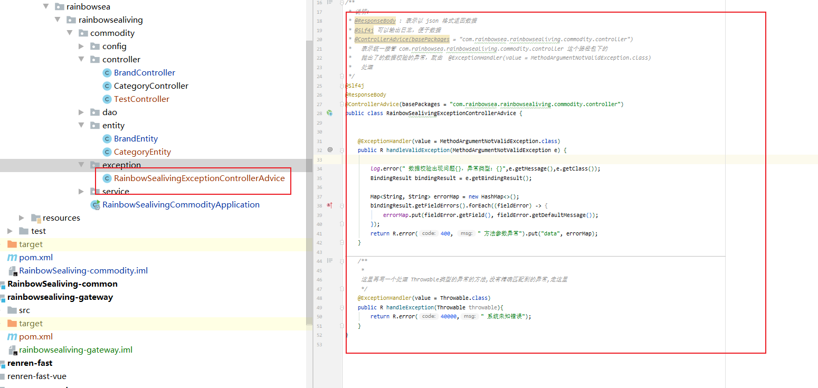The height and width of the screenshot is (388, 818).
Task: Click the RainbowSealivingCommodityApplication Spring Boot icon
Action: point(96,205)
